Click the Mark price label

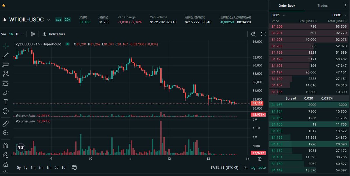pyautogui.click(x=83, y=17)
